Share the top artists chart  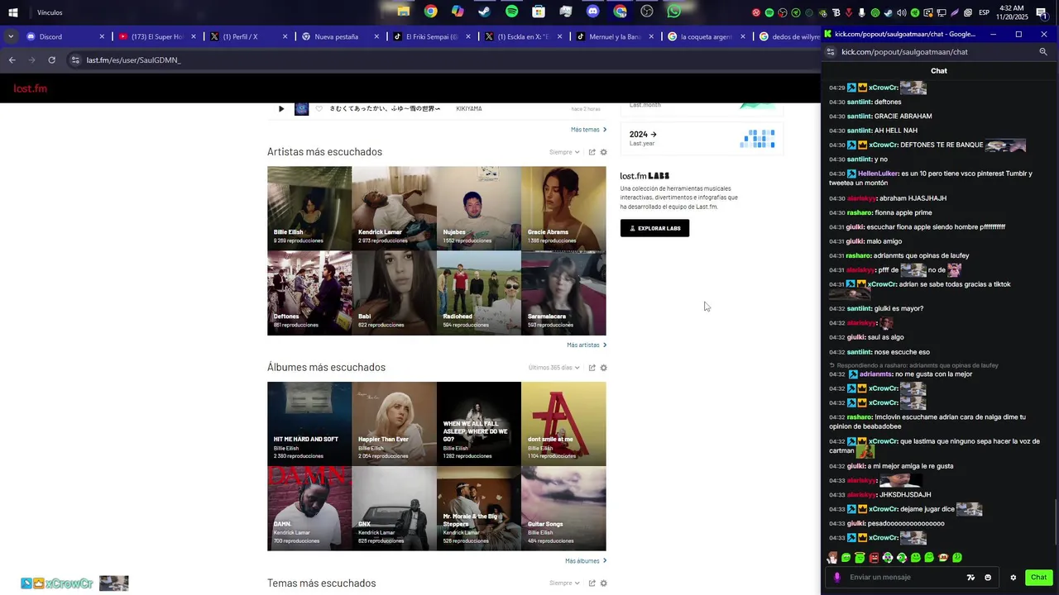592,152
